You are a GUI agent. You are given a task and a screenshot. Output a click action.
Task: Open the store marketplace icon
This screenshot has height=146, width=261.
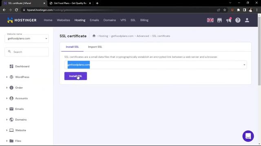coord(219,20)
